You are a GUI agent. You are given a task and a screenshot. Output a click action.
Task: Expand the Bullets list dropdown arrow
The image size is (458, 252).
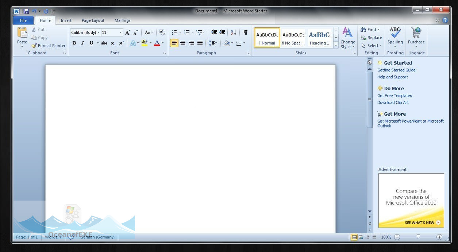[x=180, y=32]
